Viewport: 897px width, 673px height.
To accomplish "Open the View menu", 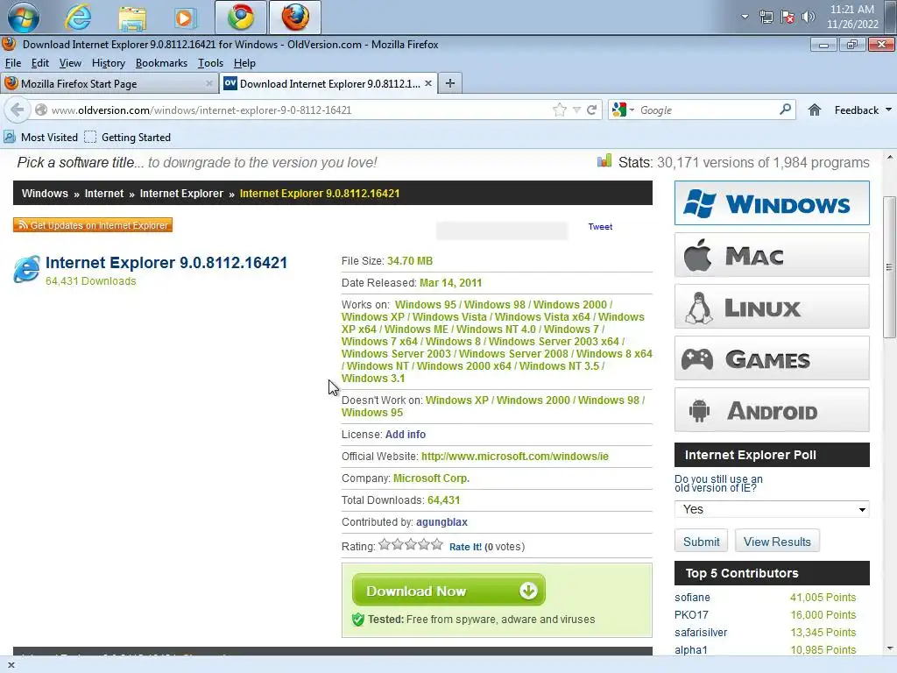I will pos(70,63).
